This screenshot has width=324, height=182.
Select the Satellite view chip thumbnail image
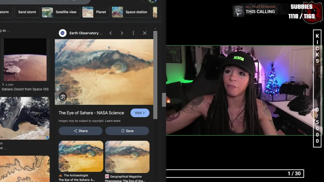click(47, 12)
